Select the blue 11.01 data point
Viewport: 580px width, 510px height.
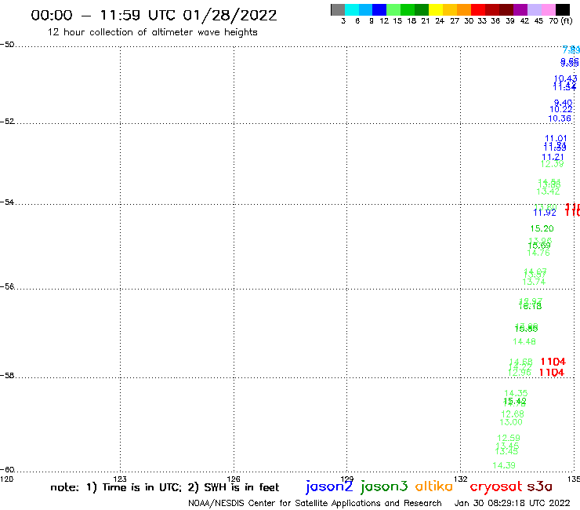[556, 138]
